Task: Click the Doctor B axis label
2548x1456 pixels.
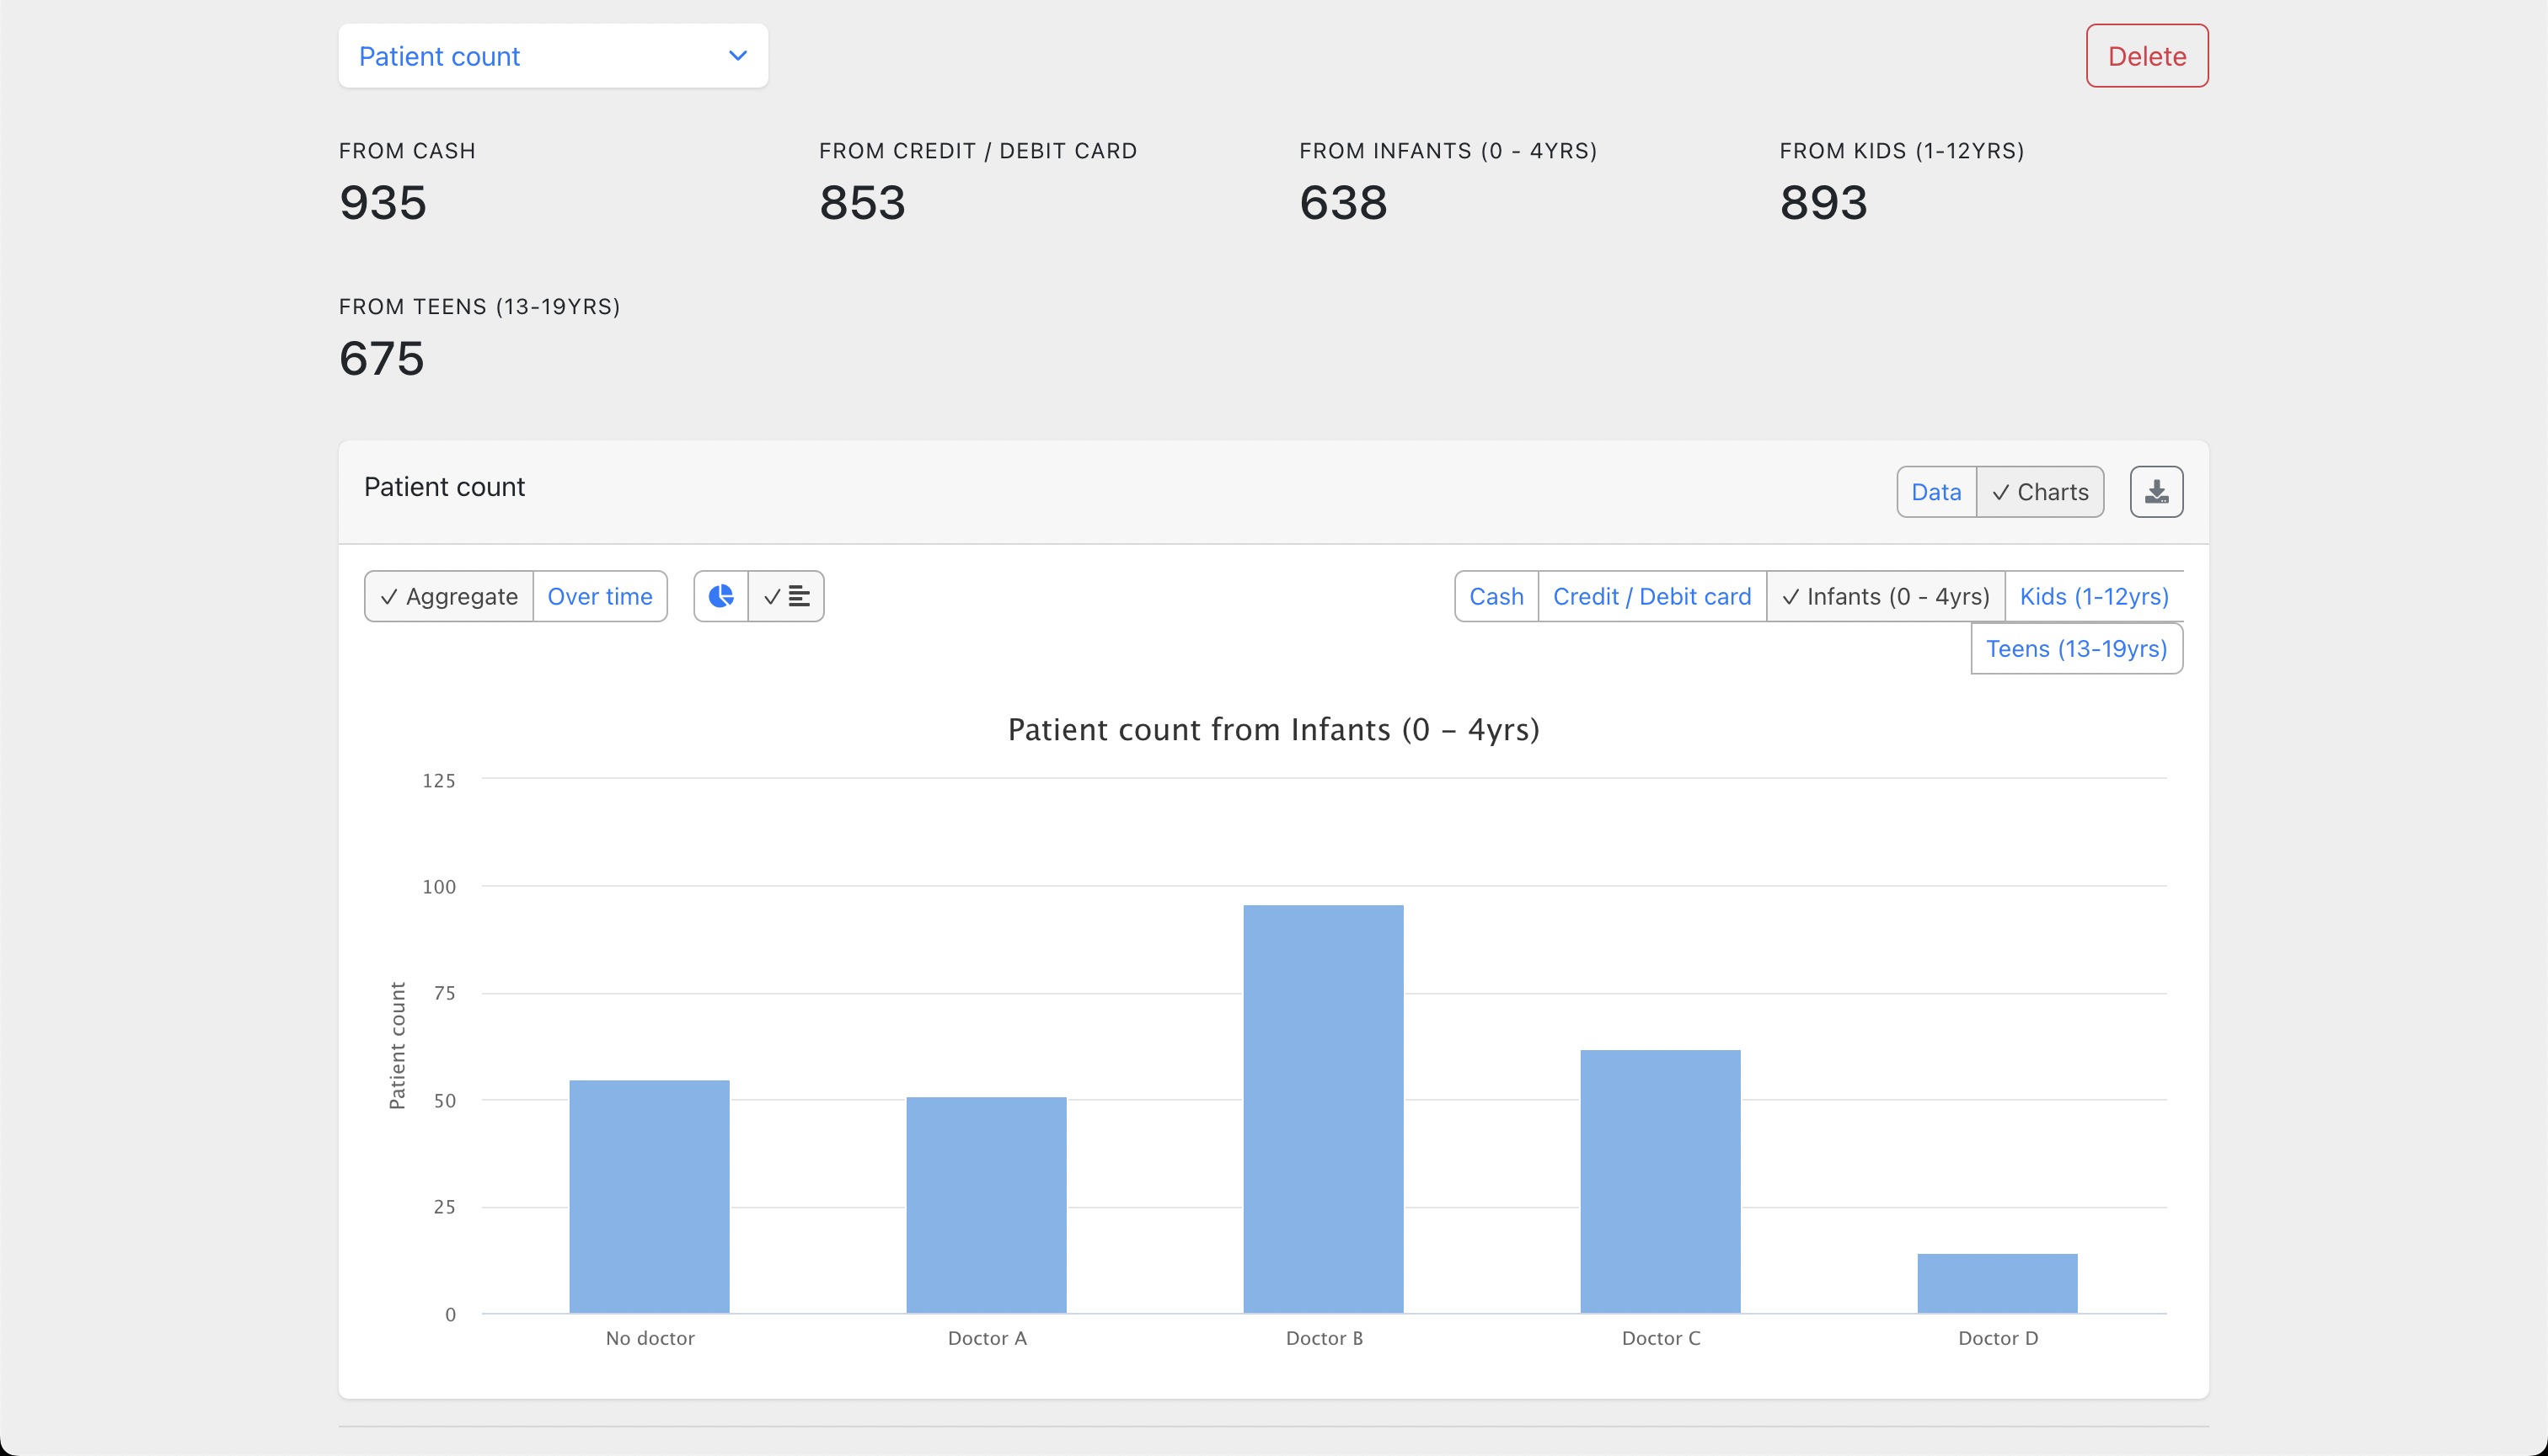Action: (x=1325, y=1338)
